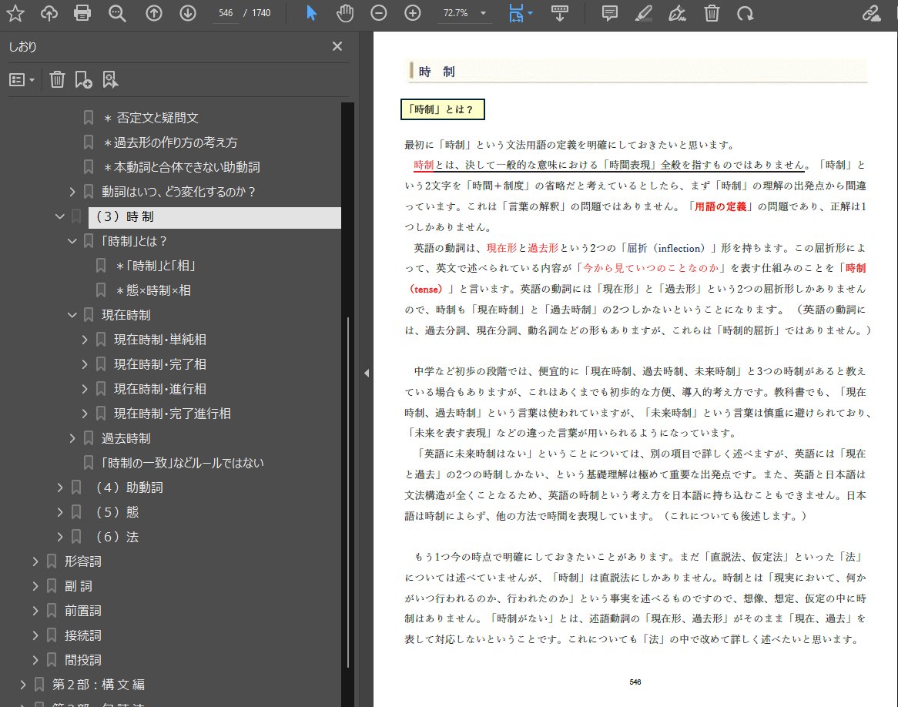Expand the 過去時制 bookmark
898x707 pixels.
click(x=72, y=438)
